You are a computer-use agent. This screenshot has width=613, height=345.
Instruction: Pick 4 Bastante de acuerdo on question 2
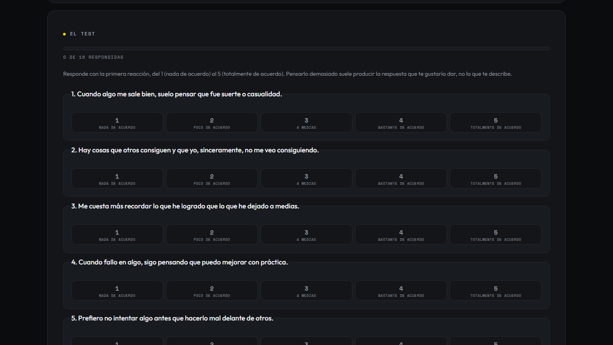[x=401, y=178]
